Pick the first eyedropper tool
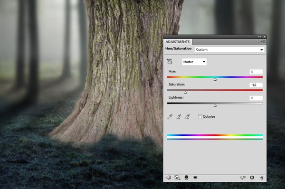Image resolution: width=285 pixels, height=189 pixels. click(x=170, y=116)
